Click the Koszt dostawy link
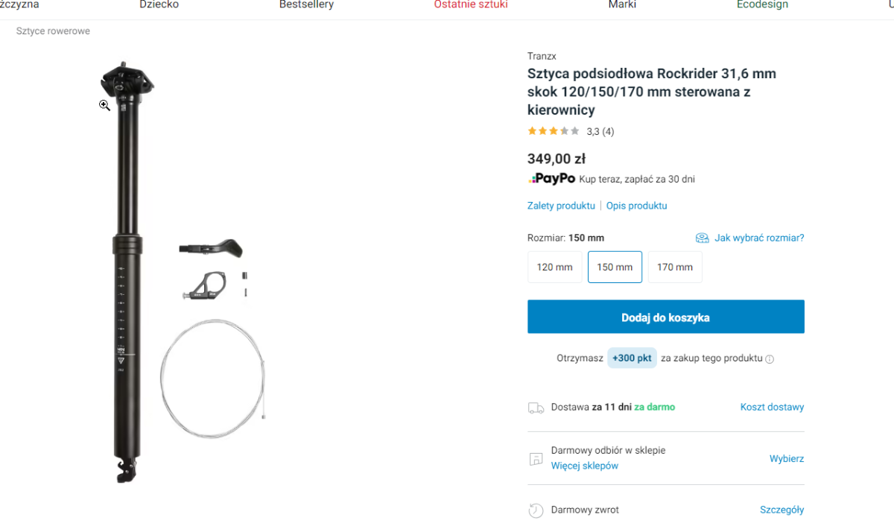This screenshot has width=894, height=520. coord(772,408)
